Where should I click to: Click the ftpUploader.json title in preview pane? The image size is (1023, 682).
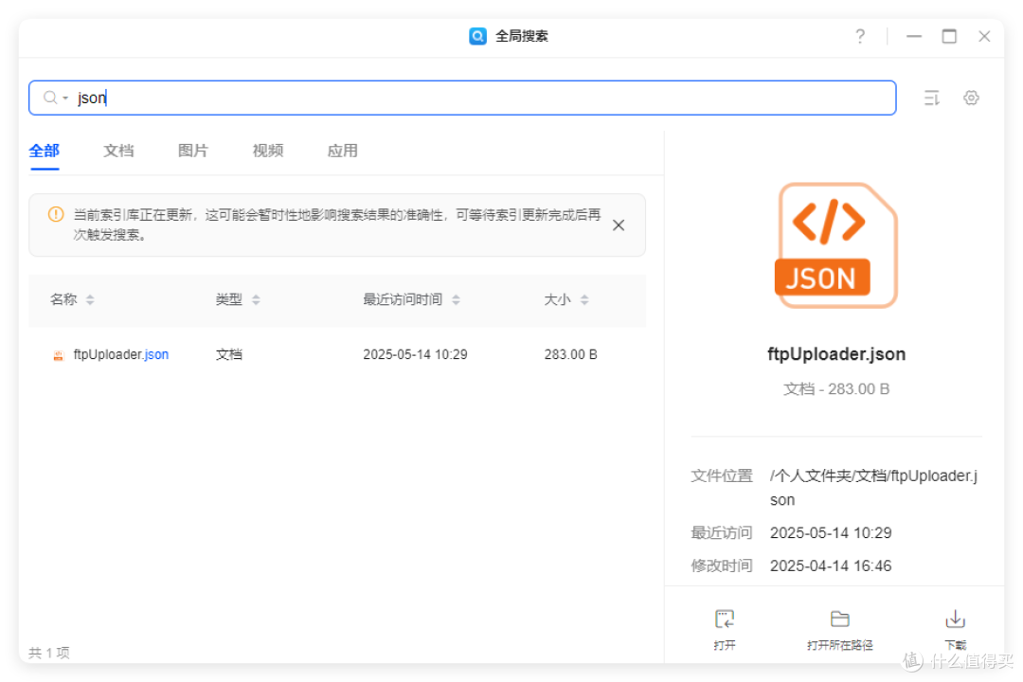click(835, 354)
